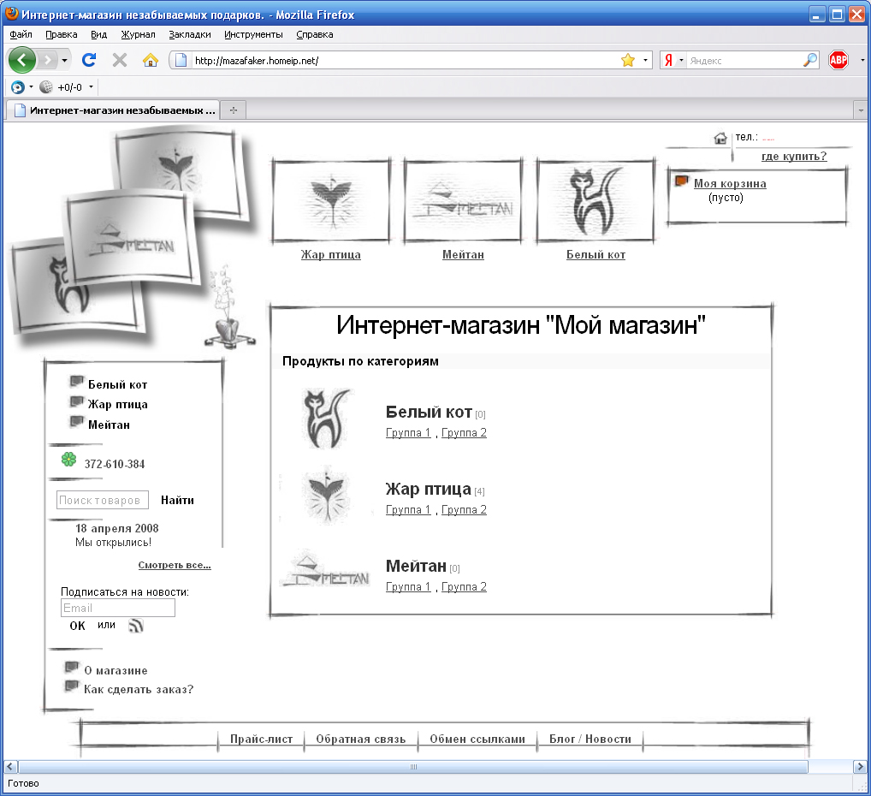
Task: Click the Yandex search engine icon
Action: pos(669,60)
